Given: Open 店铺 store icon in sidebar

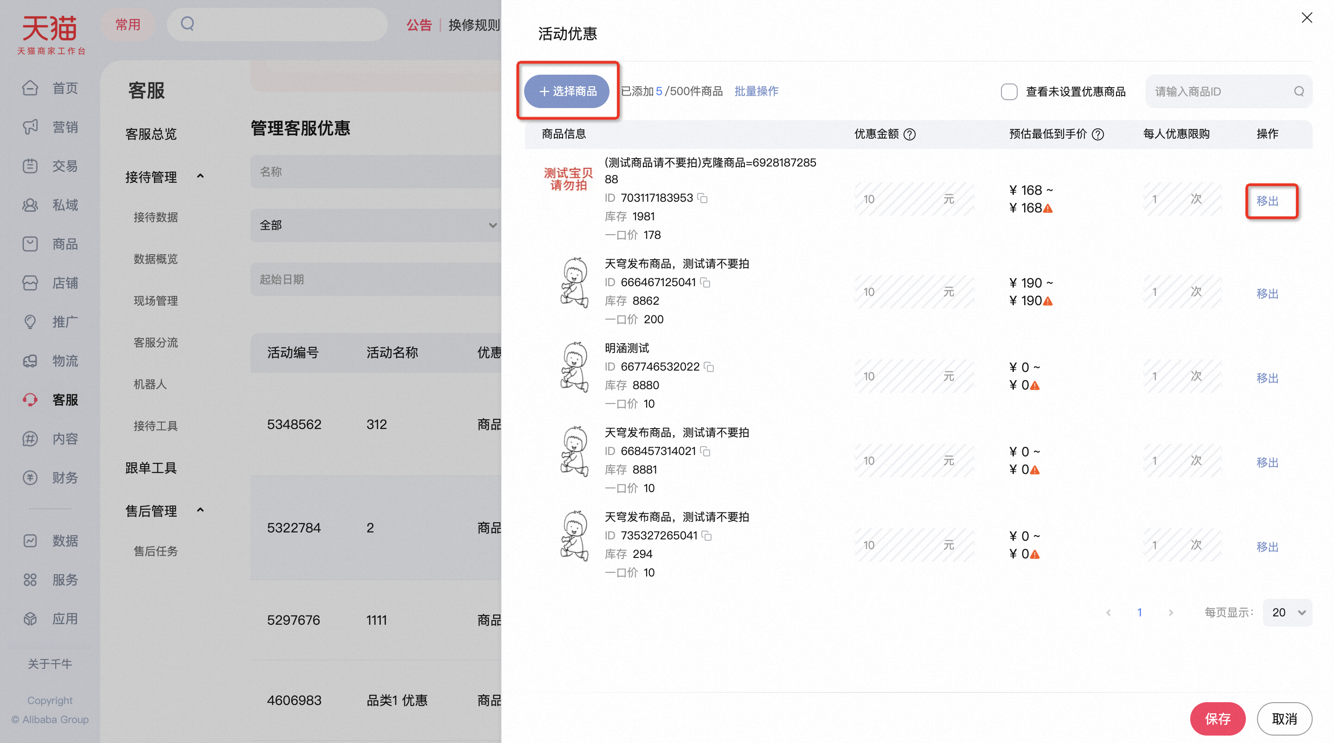Looking at the screenshot, I should click(30, 283).
